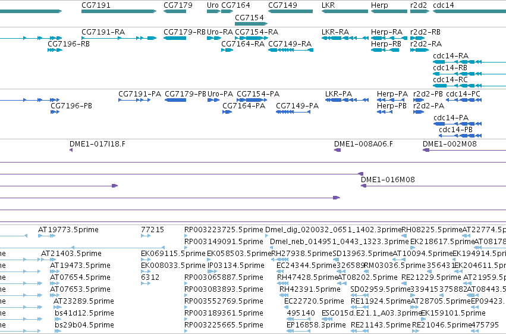Viewport: 506px width, 334px height.
Task: Select the CG7154 gene bar
Action: point(252,24)
